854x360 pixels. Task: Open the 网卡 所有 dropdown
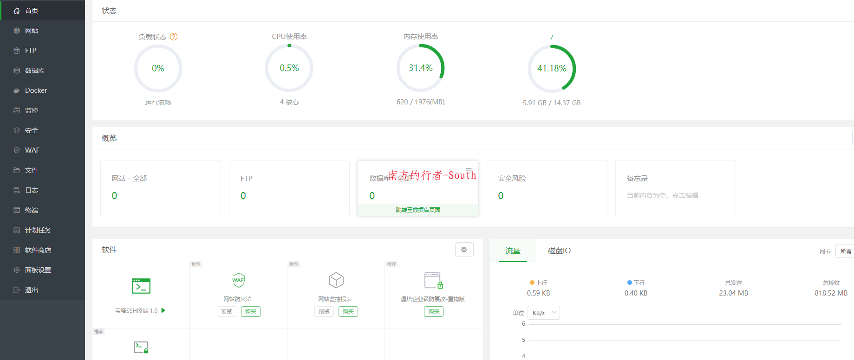coord(845,251)
